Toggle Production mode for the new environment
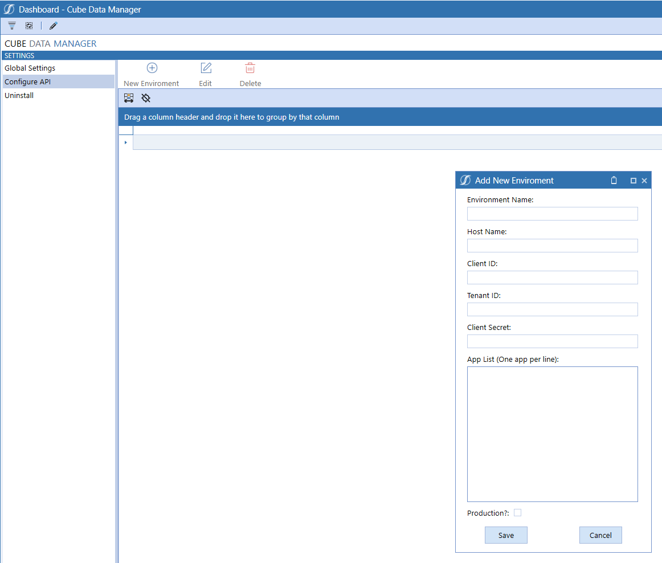 (517, 512)
